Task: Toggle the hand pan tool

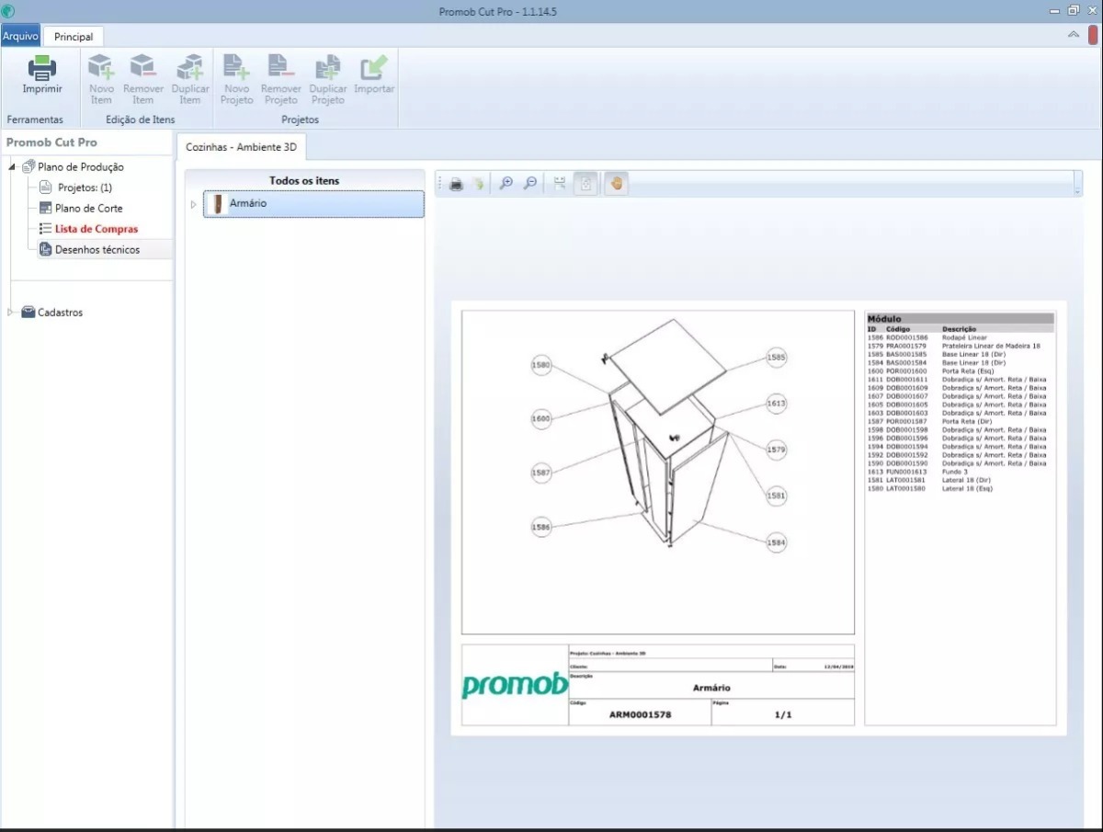Action: pyautogui.click(x=617, y=184)
